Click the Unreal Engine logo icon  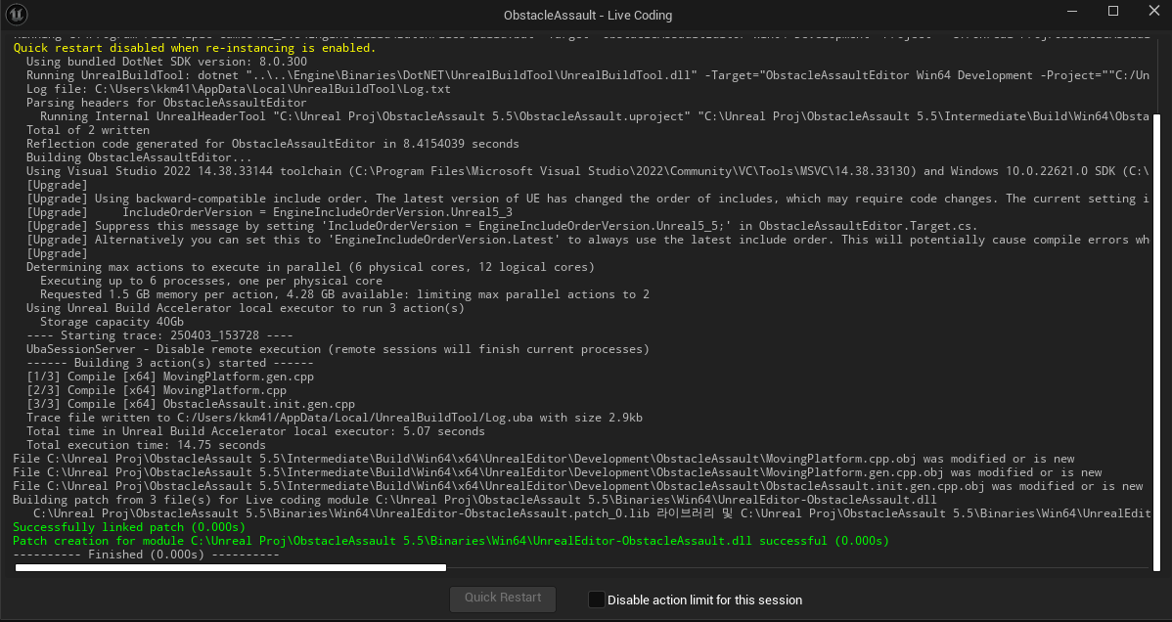(17, 15)
